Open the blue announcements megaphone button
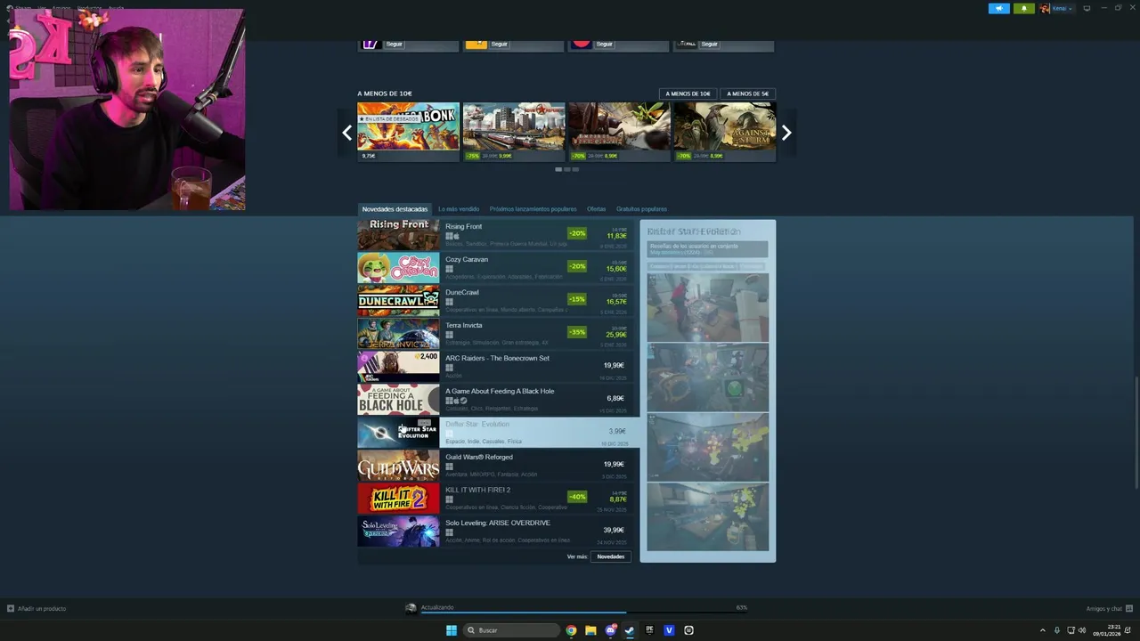 (998, 8)
